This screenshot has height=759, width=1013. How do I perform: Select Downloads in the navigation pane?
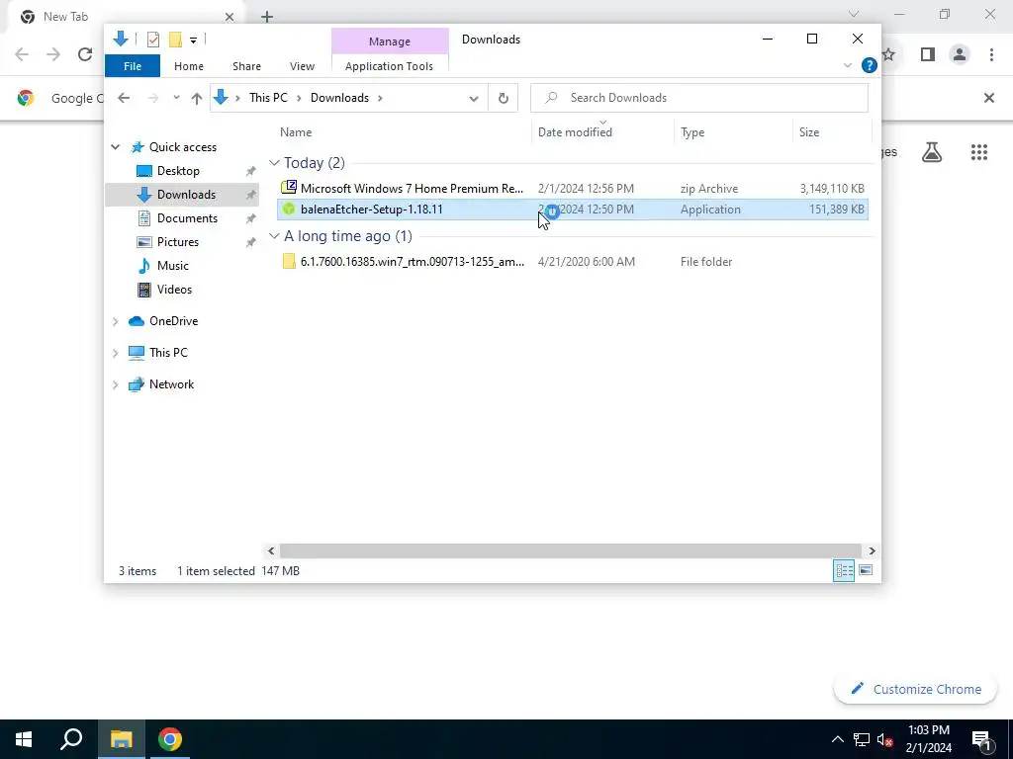click(186, 195)
